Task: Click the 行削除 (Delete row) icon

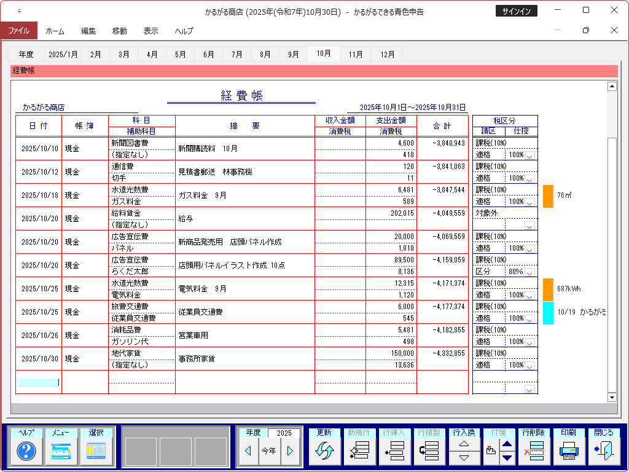Action: click(x=534, y=451)
